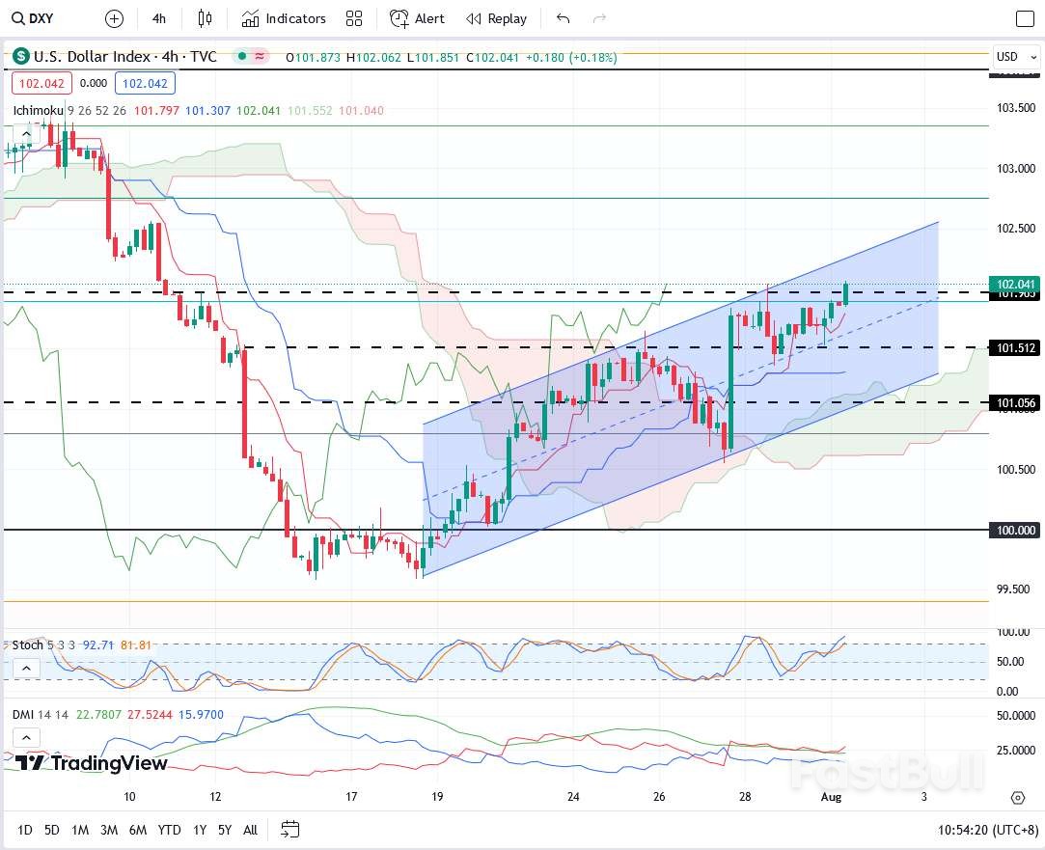
Task: Open the Indicators dialog
Action: tap(285, 18)
